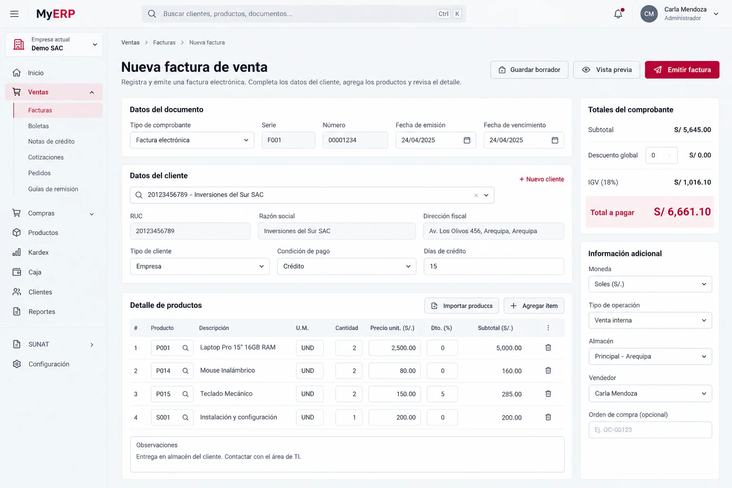Open product lookup for S001

pos(185,417)
